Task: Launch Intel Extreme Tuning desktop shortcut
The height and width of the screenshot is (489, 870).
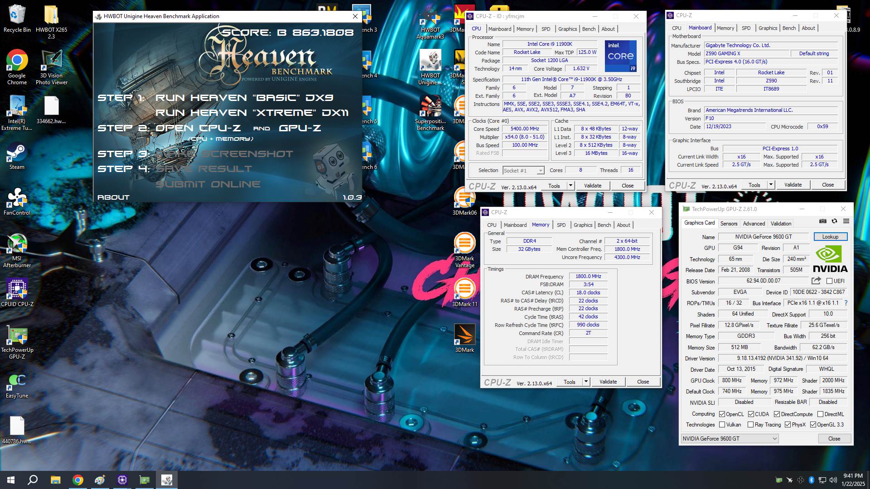Action: [x=17, y=113]
